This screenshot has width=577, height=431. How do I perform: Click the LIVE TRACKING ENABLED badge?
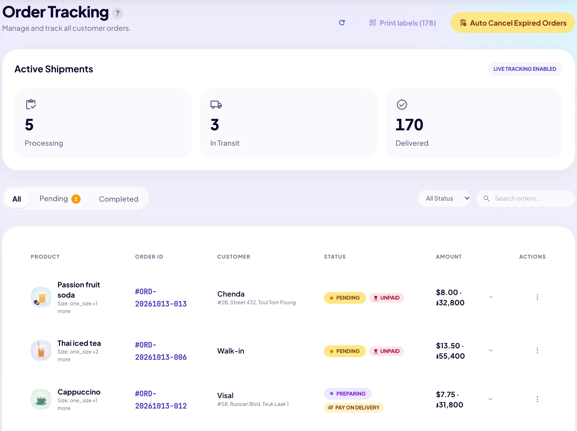525,69
